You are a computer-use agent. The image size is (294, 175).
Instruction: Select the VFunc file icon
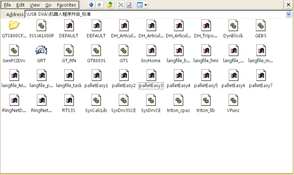click(x=233, y=100)
